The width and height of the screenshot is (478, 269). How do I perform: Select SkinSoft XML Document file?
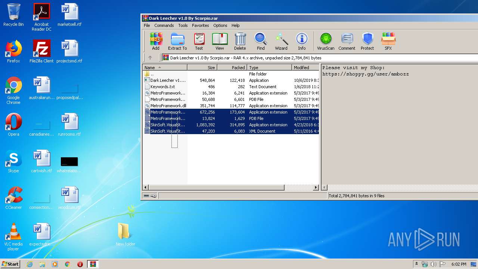pos(231,131)
